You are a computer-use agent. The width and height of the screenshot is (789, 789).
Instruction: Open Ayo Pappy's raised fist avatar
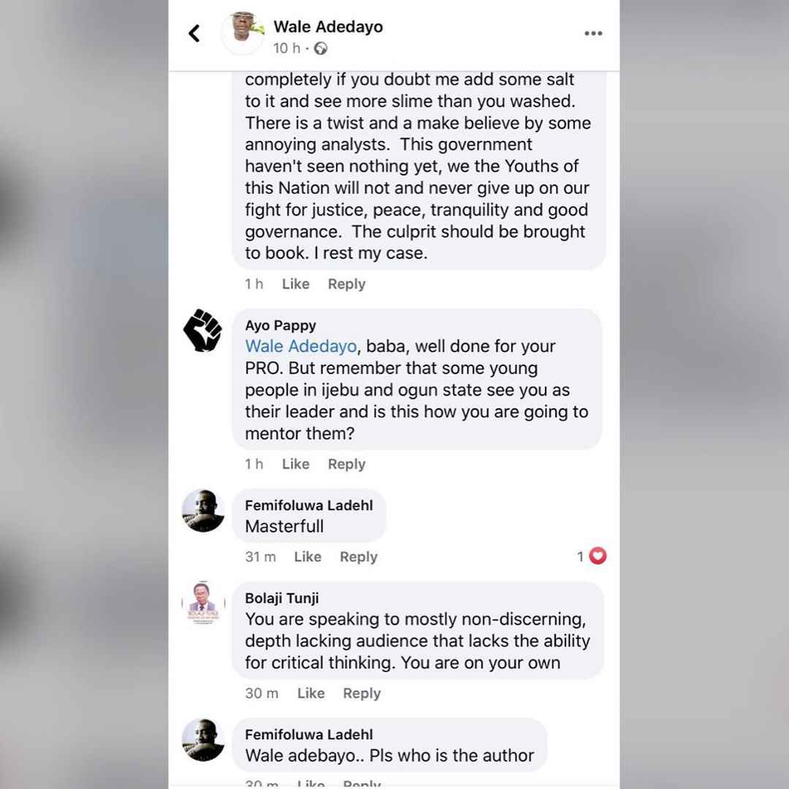pyautogui.click(x=203, y=331)
